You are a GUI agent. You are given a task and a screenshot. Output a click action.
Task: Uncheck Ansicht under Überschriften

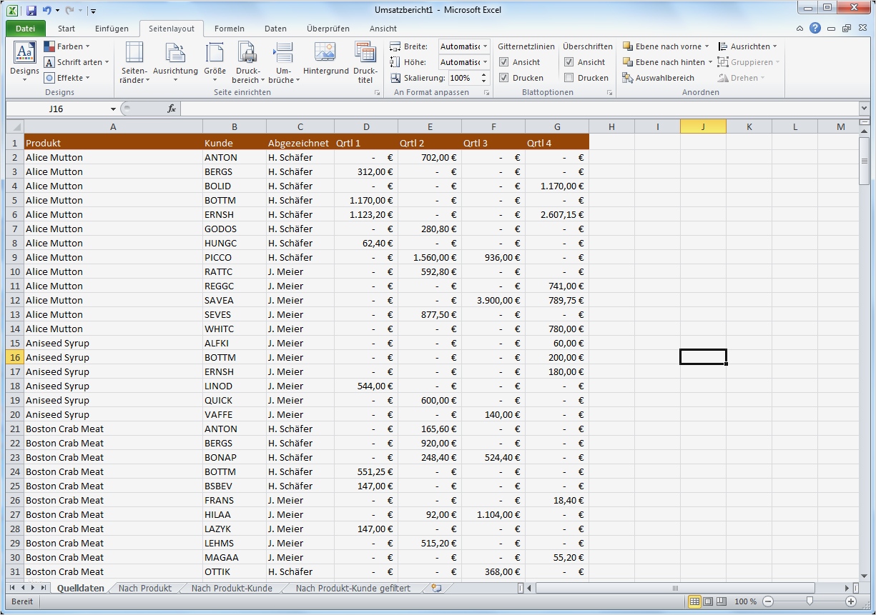pyautogui.click(x=569, y=62)
